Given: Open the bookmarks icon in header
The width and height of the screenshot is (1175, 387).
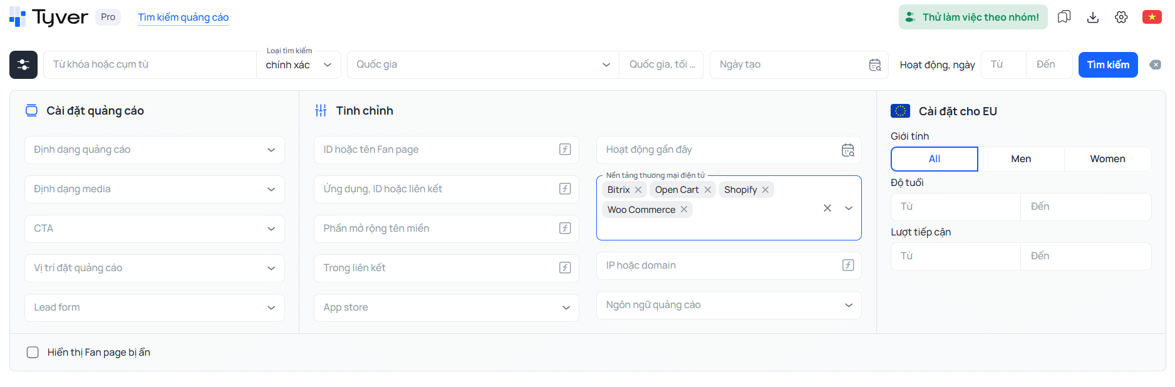Looking at the screenshot, I should click(1064, 17).
